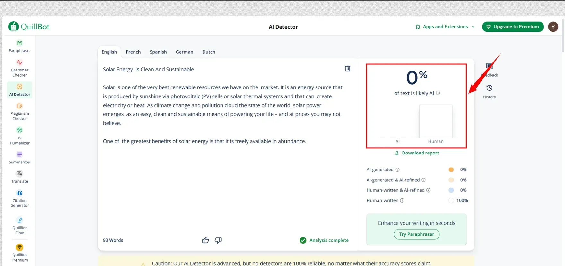This screenshot has width=565, height=266.
Task: Click the 'Solar Energy Is Clean And Sustainable' title
Action: click(148, 69)
